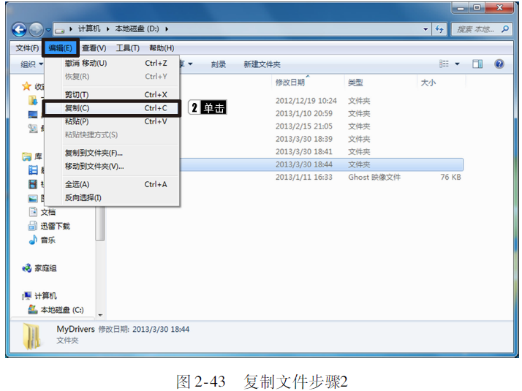Click the search magnifier icon
522x391 pixels.
coord(505,29)
